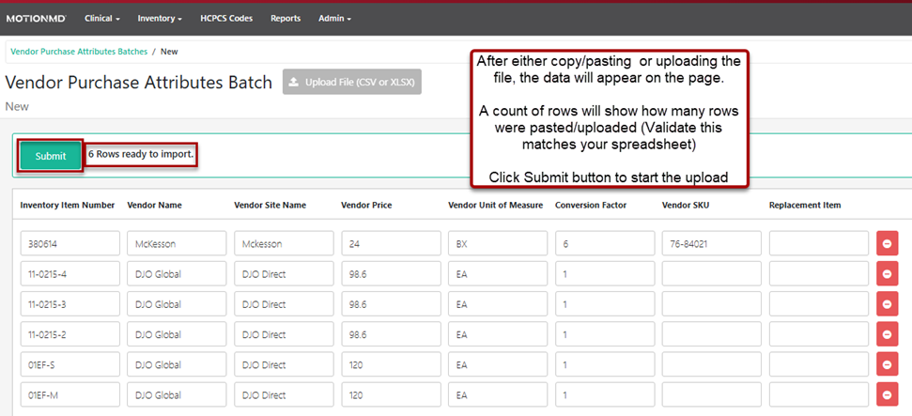Click the Vendor Purchase Attributes Batch heading
The height and width of the screenshot is (416, 912).
[x=138, y=83]
